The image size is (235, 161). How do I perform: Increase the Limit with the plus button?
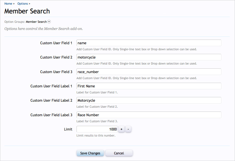pos(121,129)
